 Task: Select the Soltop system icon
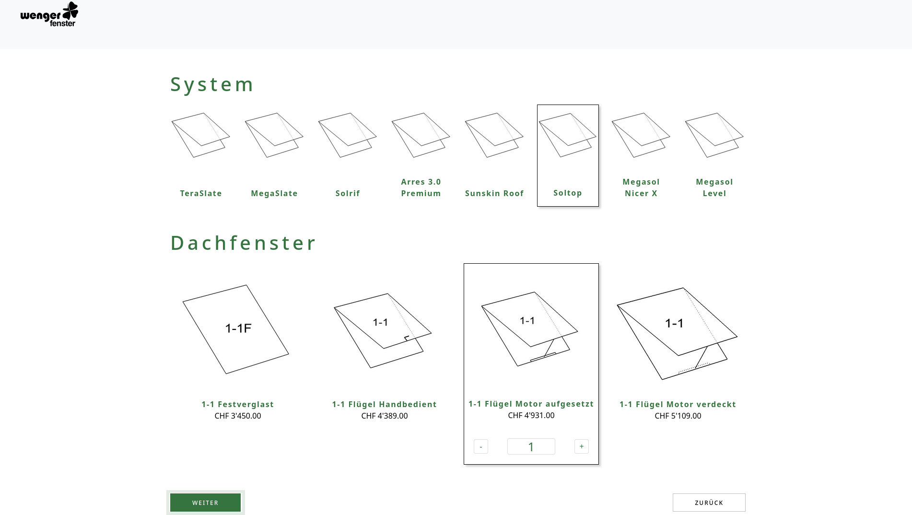(568, 135)
